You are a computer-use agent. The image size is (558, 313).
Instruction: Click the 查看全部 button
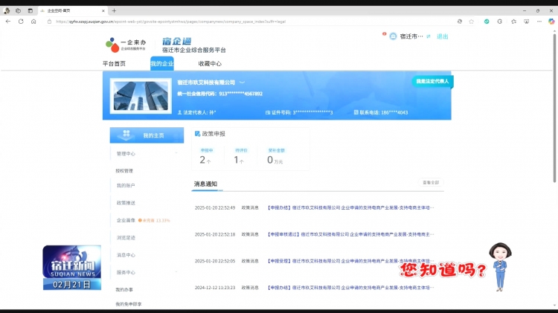(x=431, y=182)
